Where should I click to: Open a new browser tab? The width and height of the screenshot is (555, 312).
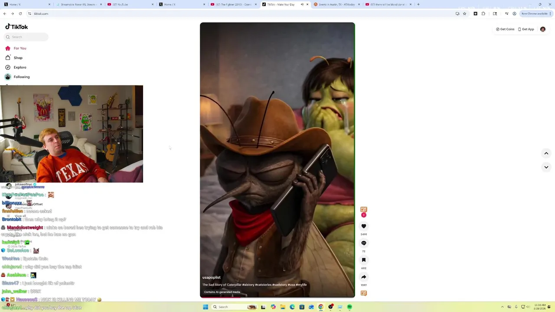click(x=418, y=4)
